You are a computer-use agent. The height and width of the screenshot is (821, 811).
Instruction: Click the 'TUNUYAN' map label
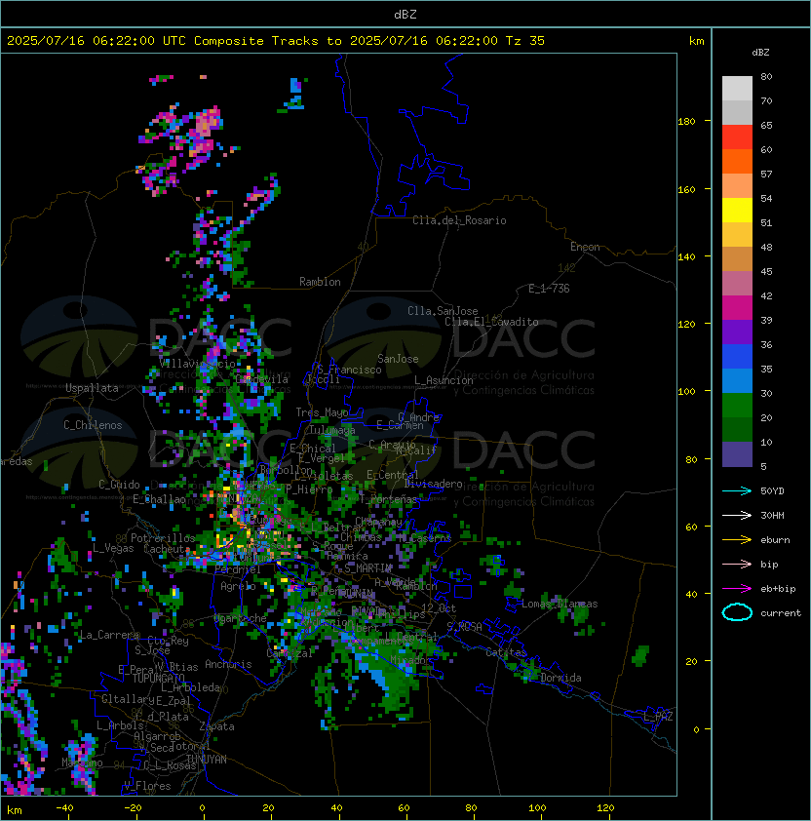207,760
